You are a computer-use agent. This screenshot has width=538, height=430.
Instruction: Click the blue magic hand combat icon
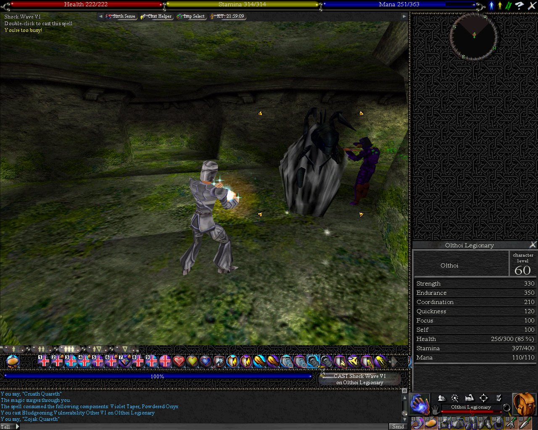419,404
